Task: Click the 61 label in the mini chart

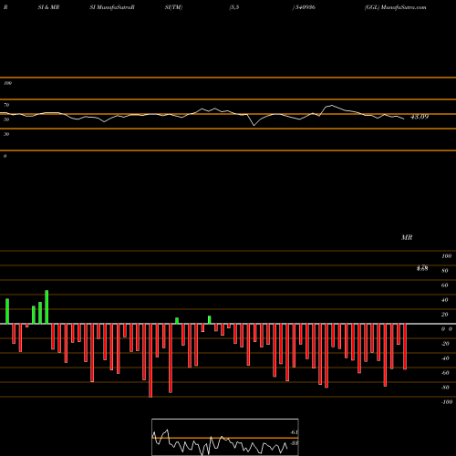Action: pyautogui.click(x=294, y=432)
